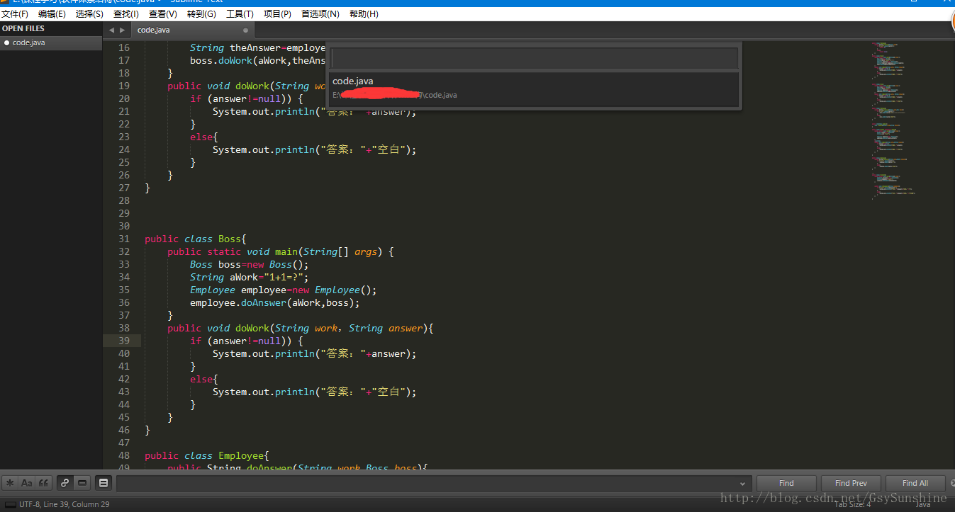Viewport: 955px width, 512px height.
Task: Click println line 43 with 空白
Action: click(315, 392)
